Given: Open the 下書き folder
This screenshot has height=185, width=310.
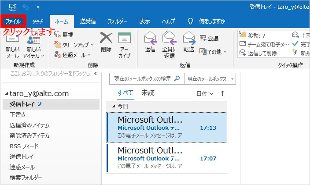Looking at the screenshot, I should (18, 114).
